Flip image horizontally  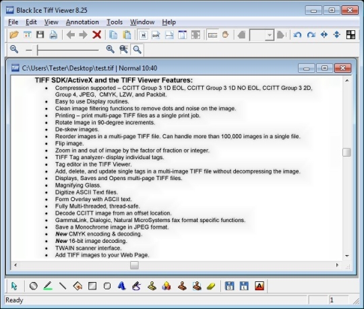pos(324,35)
